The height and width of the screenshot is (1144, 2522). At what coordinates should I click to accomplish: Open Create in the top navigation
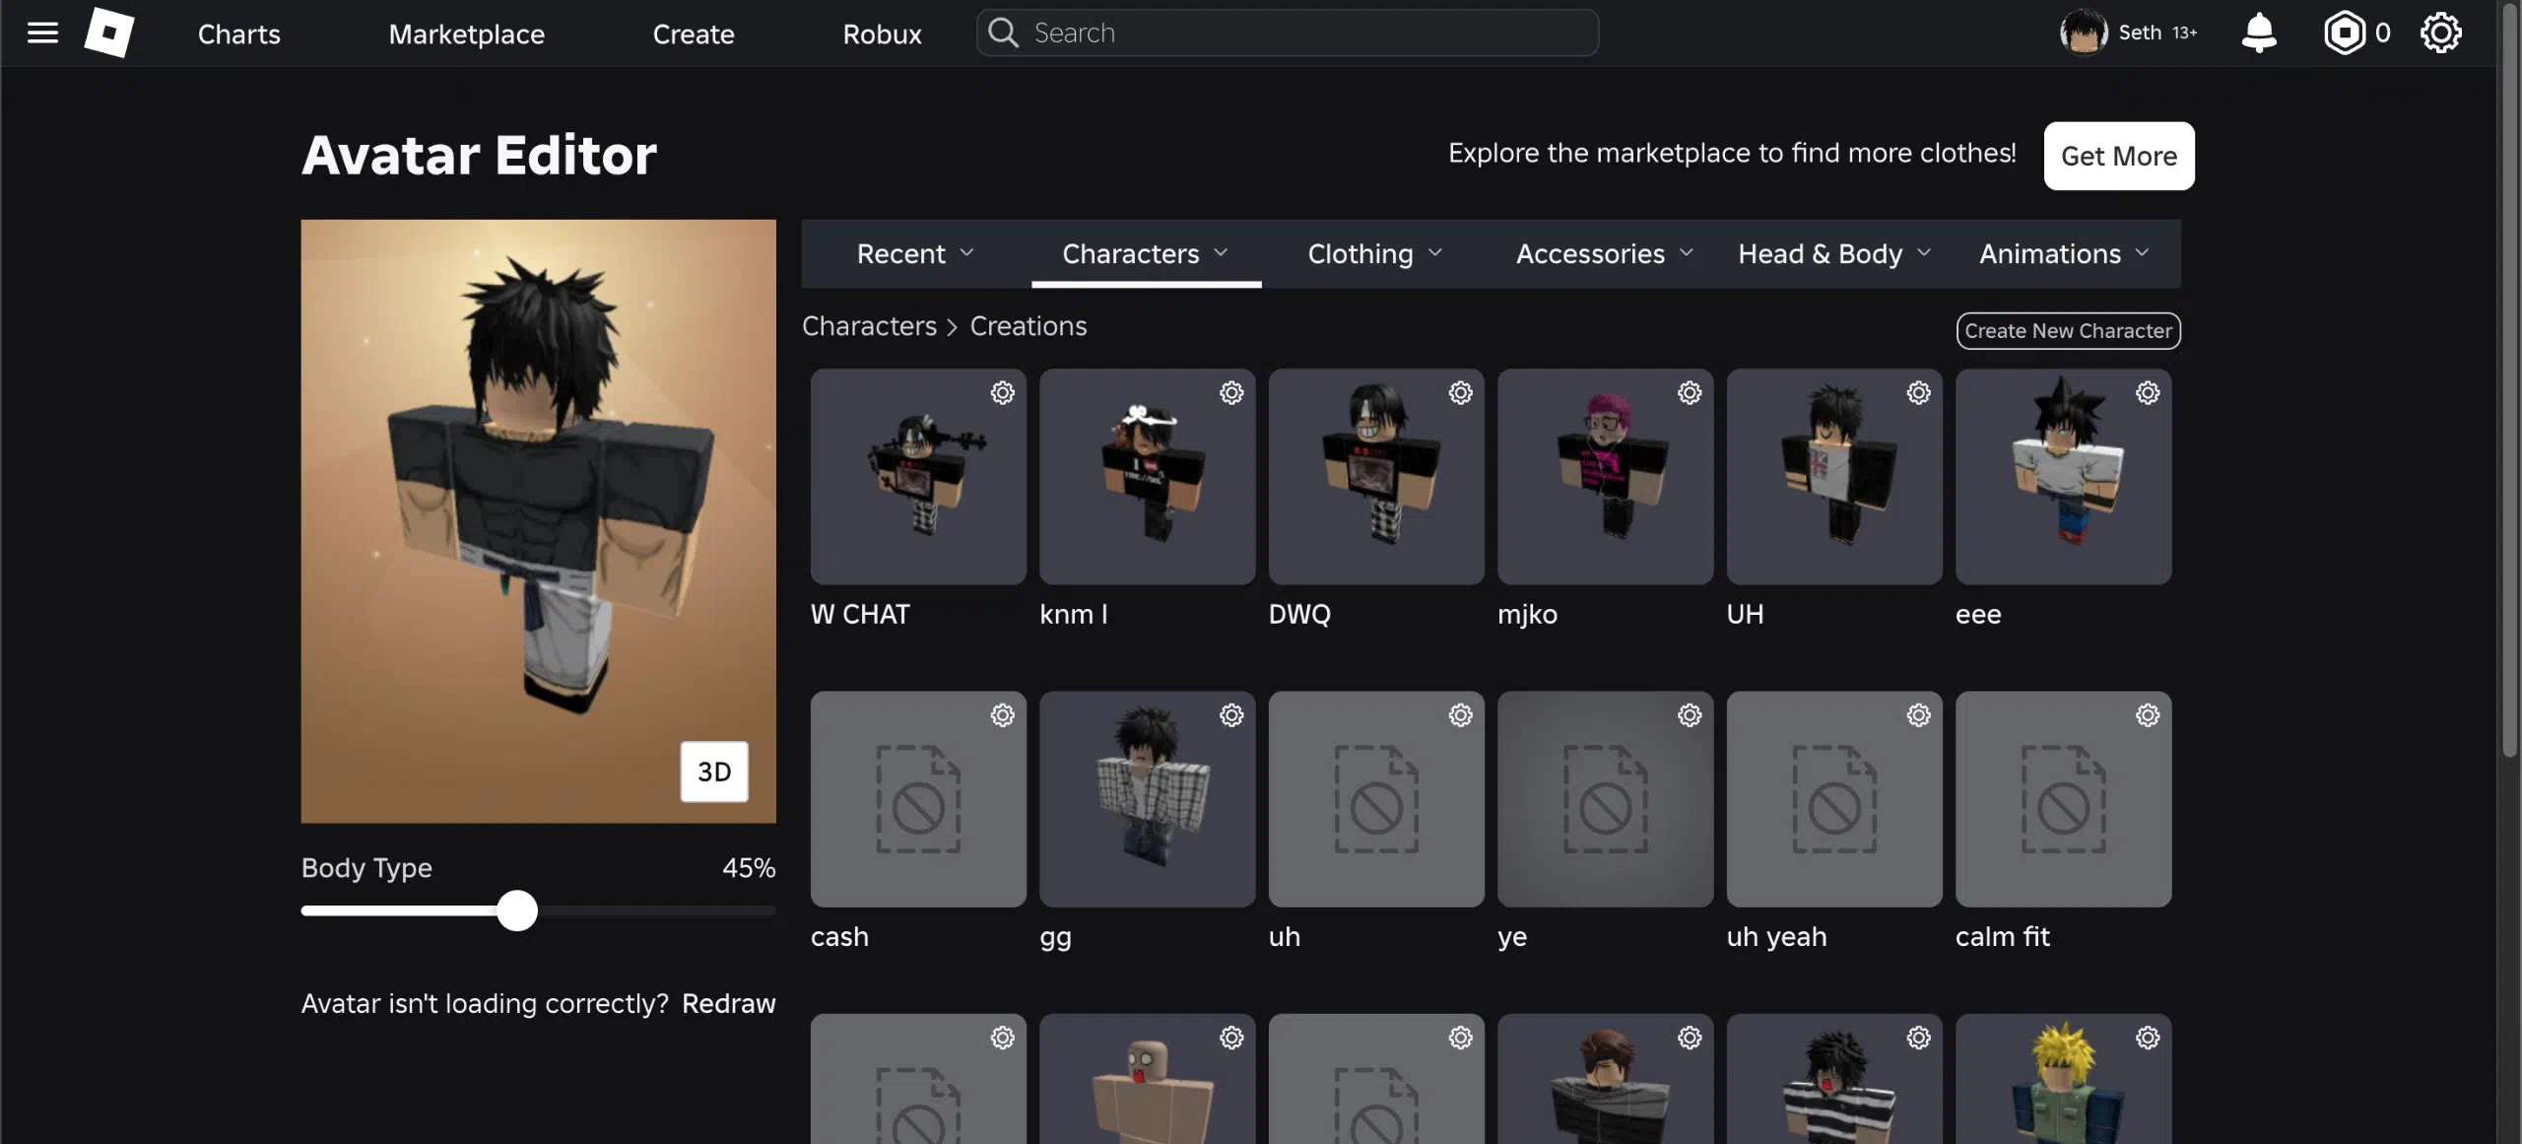pos(694,34)
